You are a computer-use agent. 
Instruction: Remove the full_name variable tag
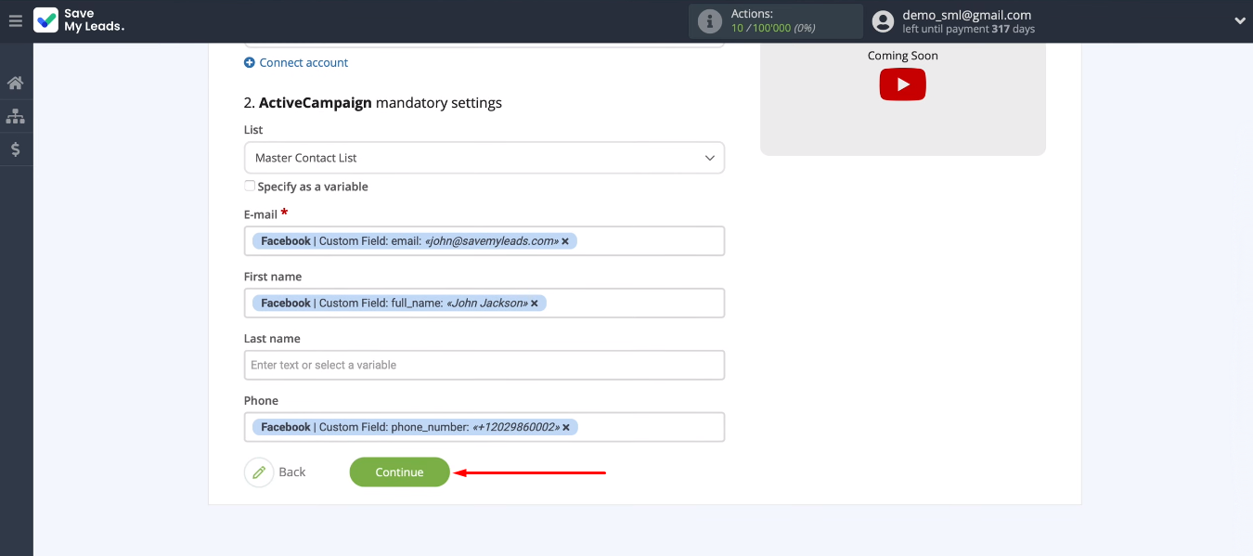coord(535,304)
